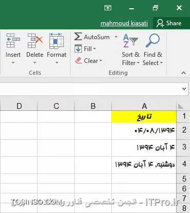Click the Insert cells icon

click(x=13, y=40)
